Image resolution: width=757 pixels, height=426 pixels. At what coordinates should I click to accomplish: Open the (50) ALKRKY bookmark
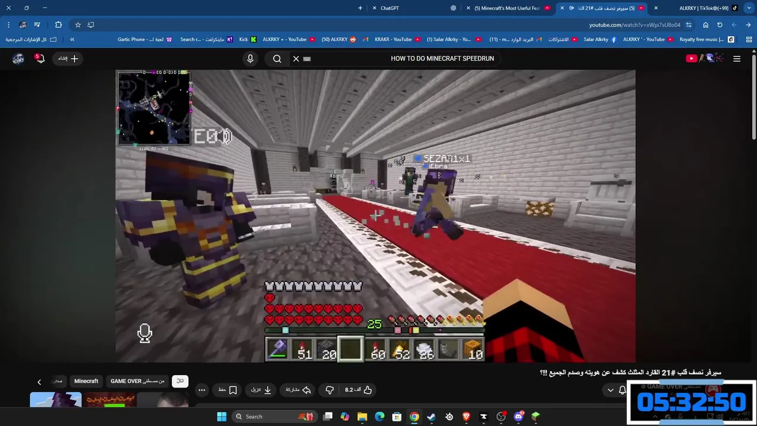(339, 40)
